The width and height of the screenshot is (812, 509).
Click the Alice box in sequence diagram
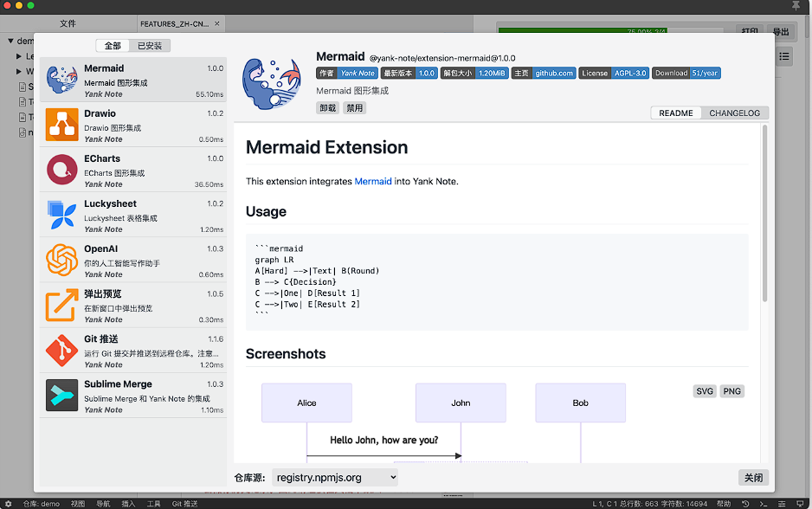point(306,403)
